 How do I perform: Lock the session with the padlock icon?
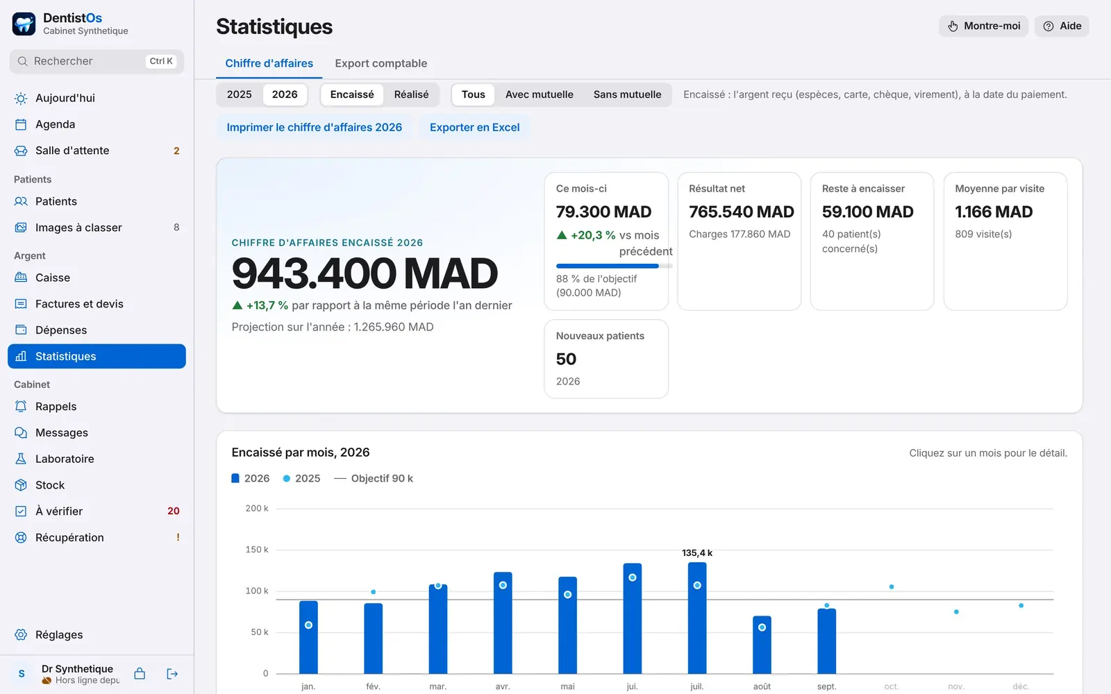pyautogui.click(x=140, y=674)
